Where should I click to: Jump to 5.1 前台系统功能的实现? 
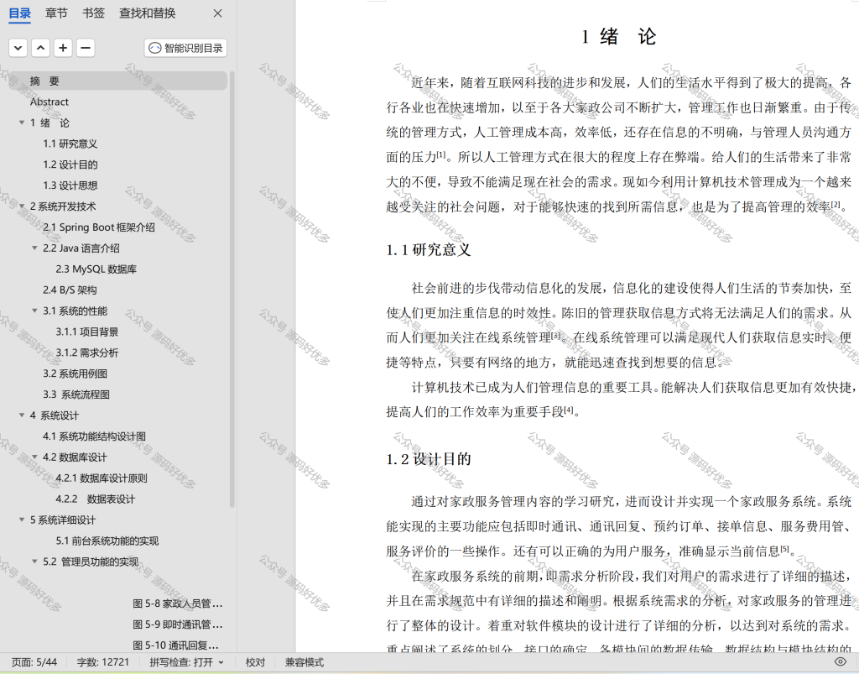(x=107, y=541)
